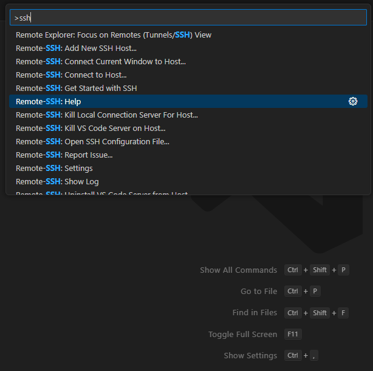This screenshot has width=373, height=371.
Task: Focus the command palette input with '>ssh'
Action: [188, 18]
